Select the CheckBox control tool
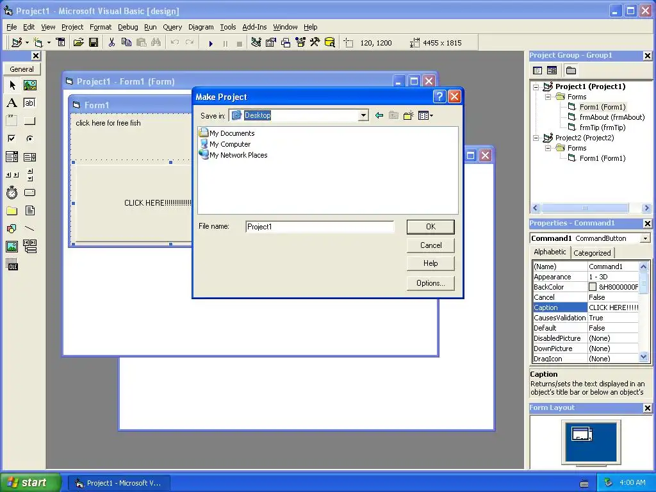Screen dimensions: 656x492 12,138
